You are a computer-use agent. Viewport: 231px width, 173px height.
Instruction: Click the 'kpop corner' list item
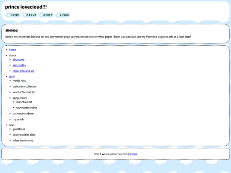(20, 98)
